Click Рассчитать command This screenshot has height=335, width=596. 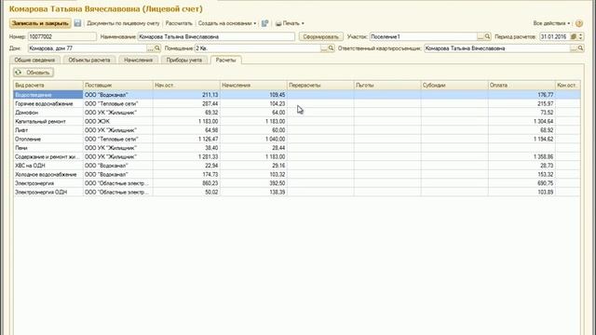point(179,23)
